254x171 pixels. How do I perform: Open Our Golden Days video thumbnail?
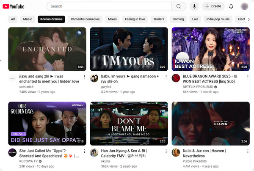(x=47, y=124)
